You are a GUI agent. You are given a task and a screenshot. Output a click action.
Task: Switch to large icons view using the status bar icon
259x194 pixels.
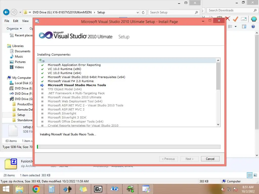255,175
